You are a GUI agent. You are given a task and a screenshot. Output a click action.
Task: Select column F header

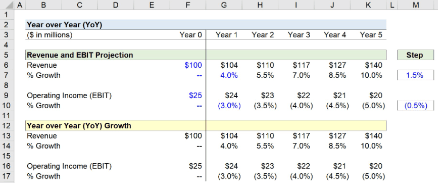188,5
